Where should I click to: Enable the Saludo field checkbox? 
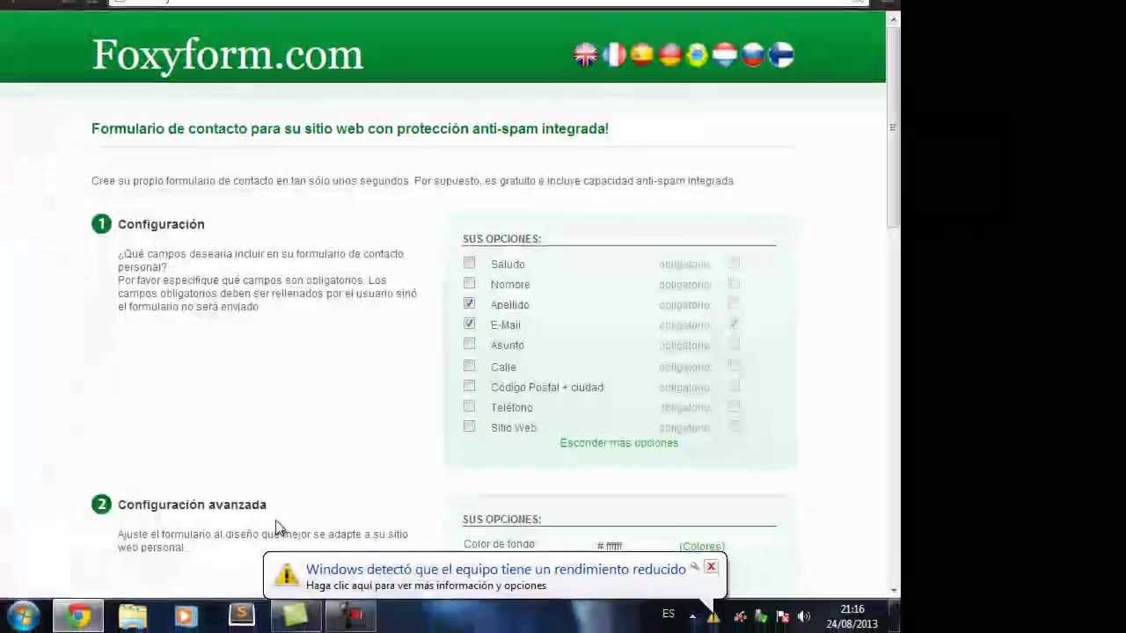click(469, 263)
